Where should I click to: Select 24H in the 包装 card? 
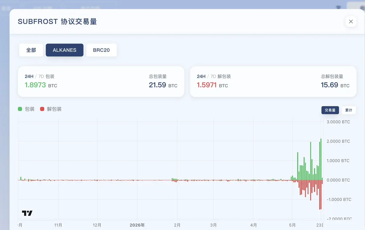click(29, 76)
